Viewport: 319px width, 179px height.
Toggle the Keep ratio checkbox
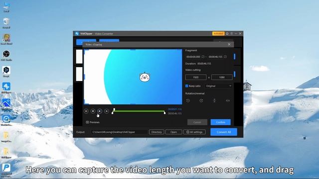[x=186, y=86]
